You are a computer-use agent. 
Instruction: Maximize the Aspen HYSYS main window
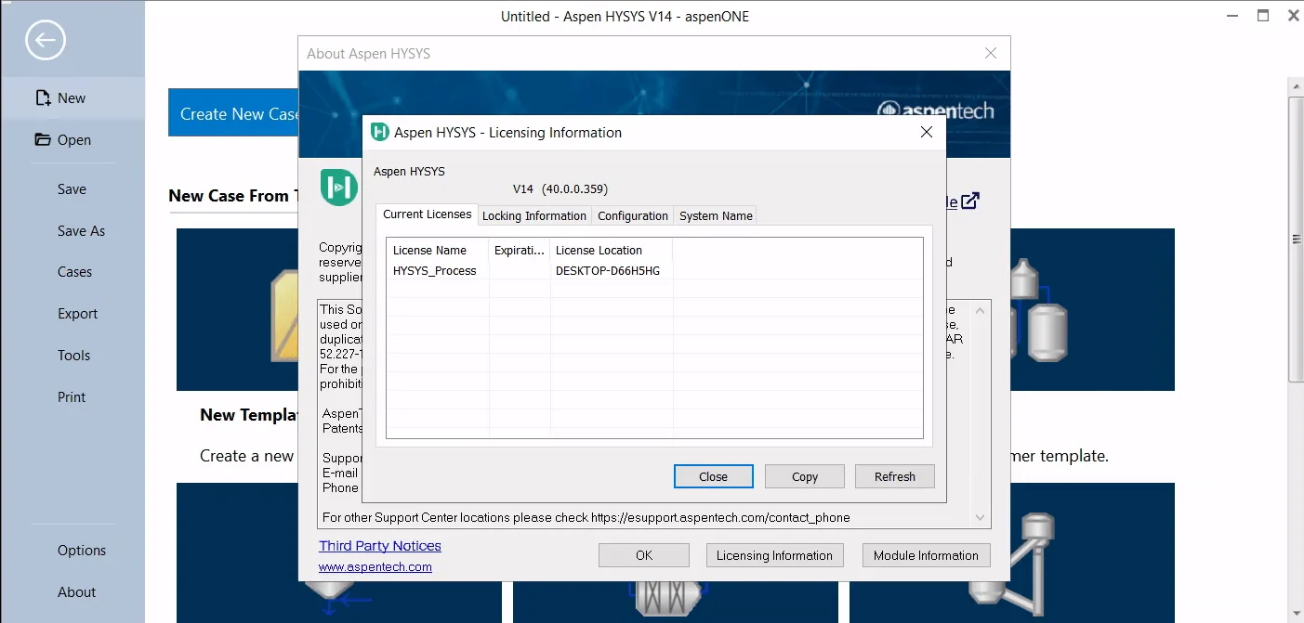point(1262,16)
